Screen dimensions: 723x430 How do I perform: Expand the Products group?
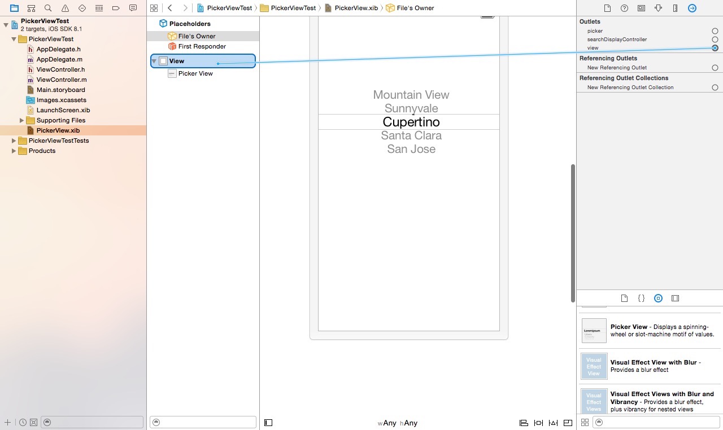(x=14, y=151)
